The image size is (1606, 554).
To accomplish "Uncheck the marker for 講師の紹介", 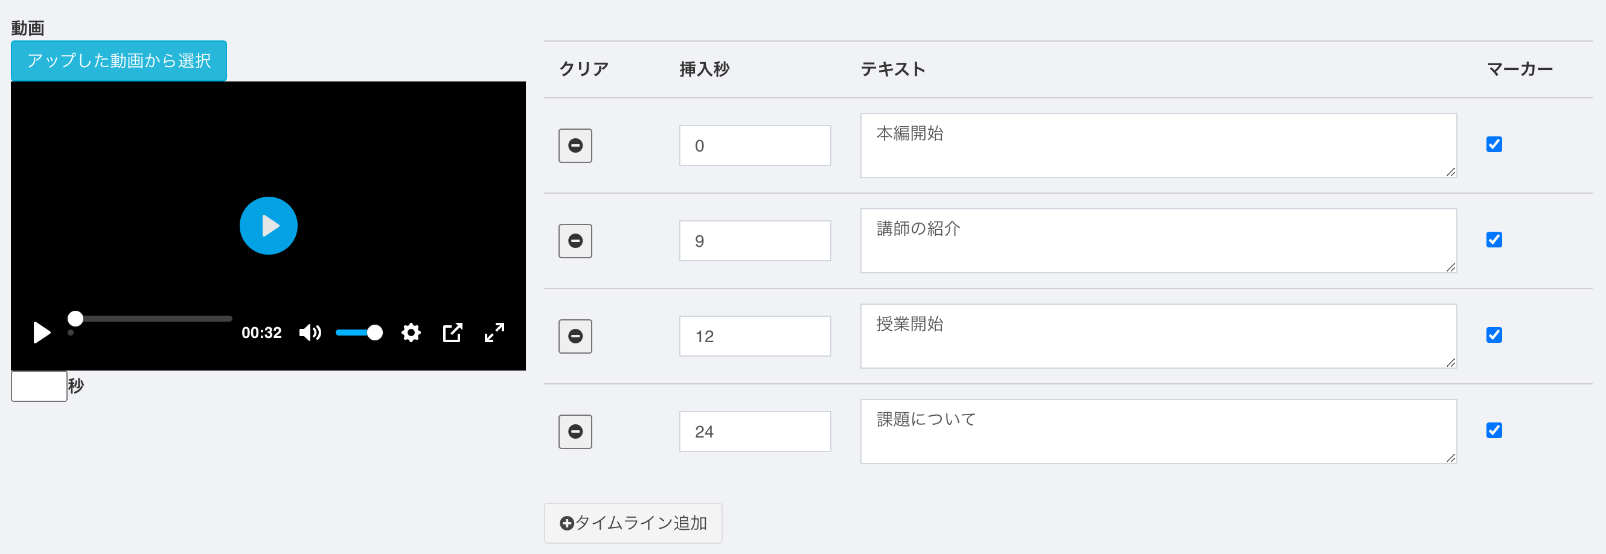I will pos(1494,240).
